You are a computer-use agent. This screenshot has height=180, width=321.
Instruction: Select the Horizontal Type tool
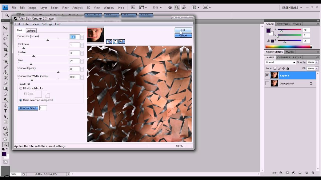point(5,111)
